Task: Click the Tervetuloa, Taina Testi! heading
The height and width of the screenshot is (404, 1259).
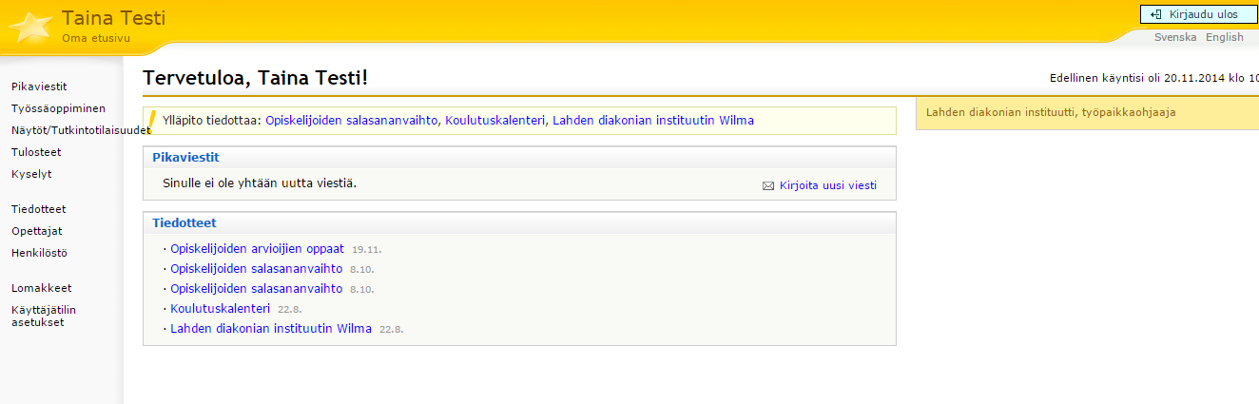Action: click(x=255, y=79)
